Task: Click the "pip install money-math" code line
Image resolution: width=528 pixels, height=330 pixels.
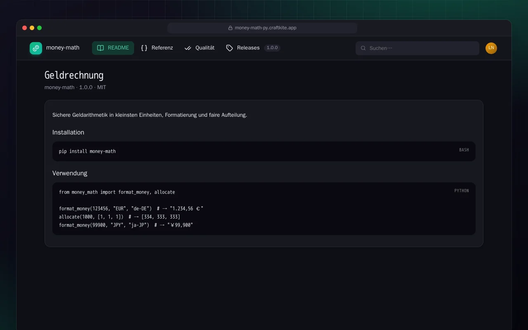Action: pyautogui.click(x=87, y=151)
